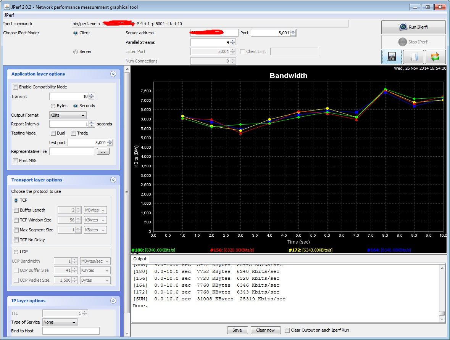This screenshot has width=450, height=340.
Task: Select the Server mode radio button
Action: pos(75,51)
